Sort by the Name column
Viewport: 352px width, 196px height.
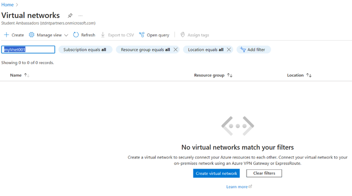coord(20,75)
